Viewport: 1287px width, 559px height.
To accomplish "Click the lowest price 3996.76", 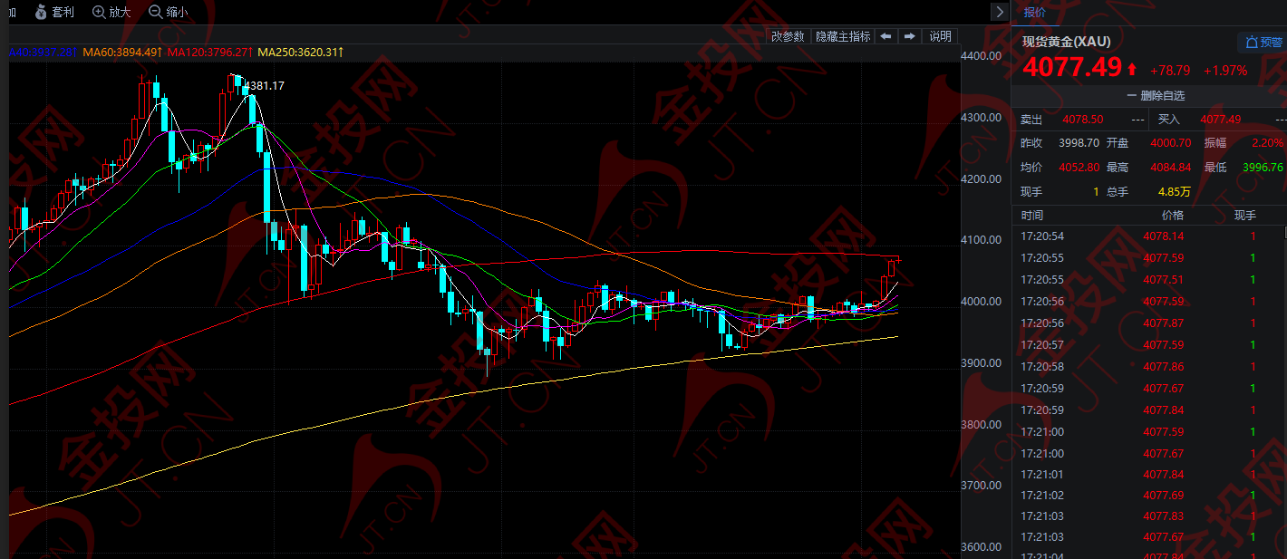I will click(1263, 168).
